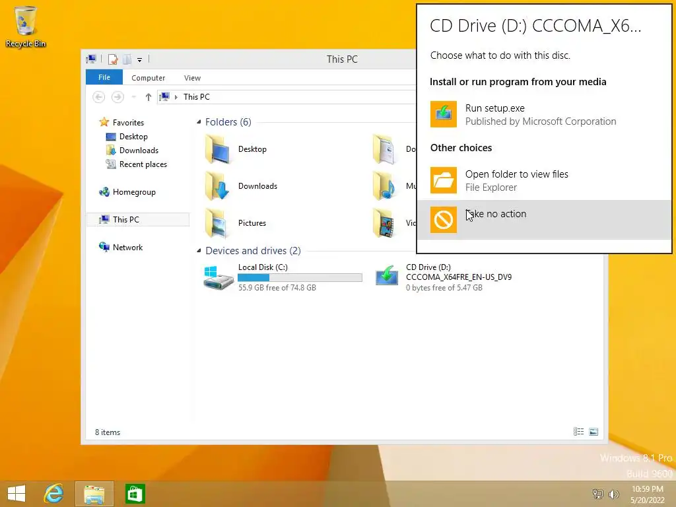Select the Videos folder icon

click(x=385, y=223)
